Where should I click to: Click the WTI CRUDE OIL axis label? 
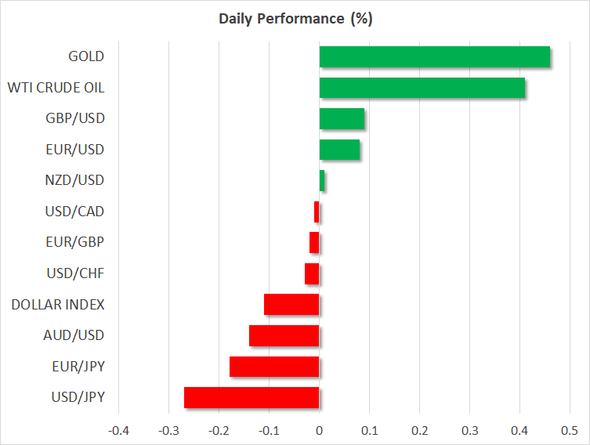point(55,88)
